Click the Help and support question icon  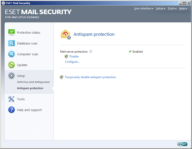pyautogui.click(x=11, y=110)
